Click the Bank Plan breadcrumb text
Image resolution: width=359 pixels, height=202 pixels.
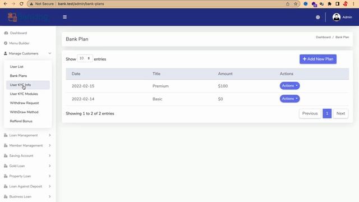pos(342,37)
